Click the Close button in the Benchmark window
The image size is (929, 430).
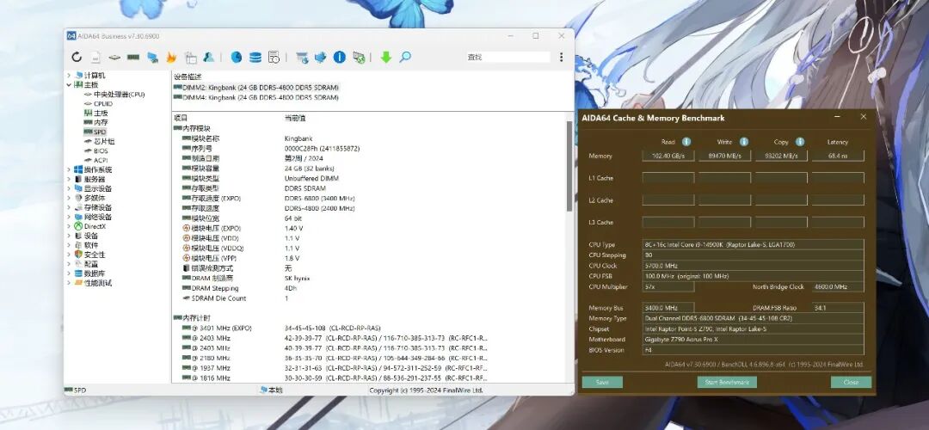(851, 383)
